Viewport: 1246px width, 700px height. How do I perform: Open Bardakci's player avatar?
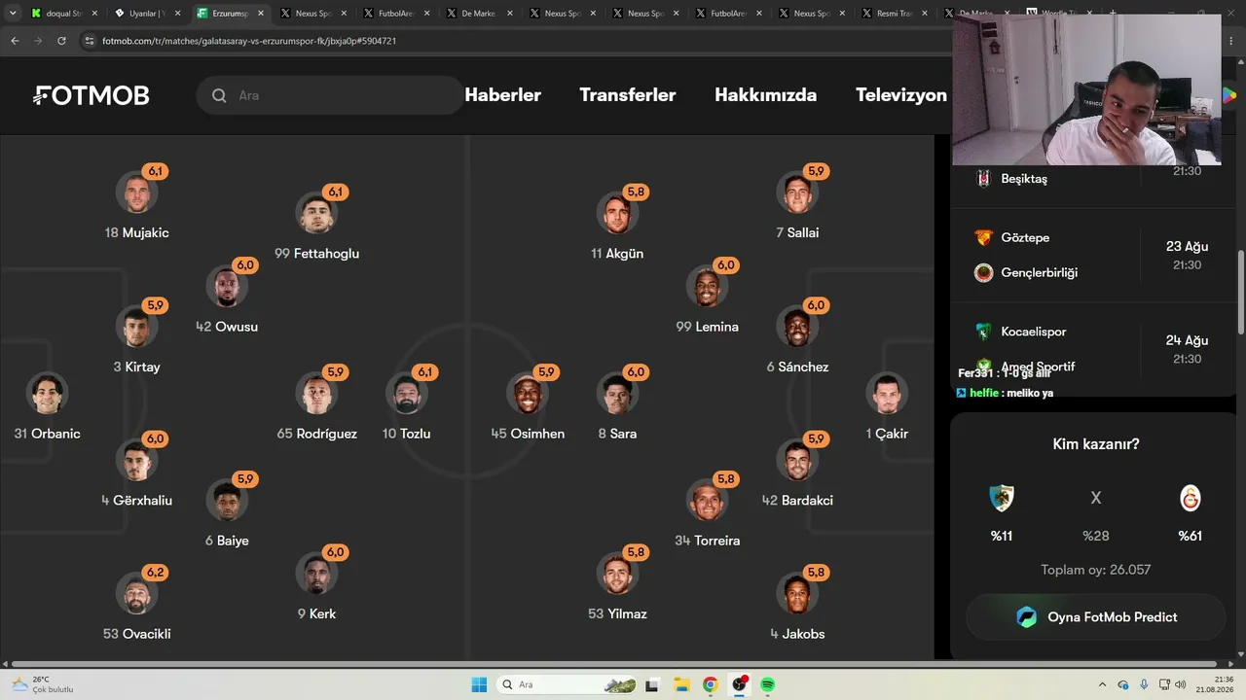[x=797, y=460]
